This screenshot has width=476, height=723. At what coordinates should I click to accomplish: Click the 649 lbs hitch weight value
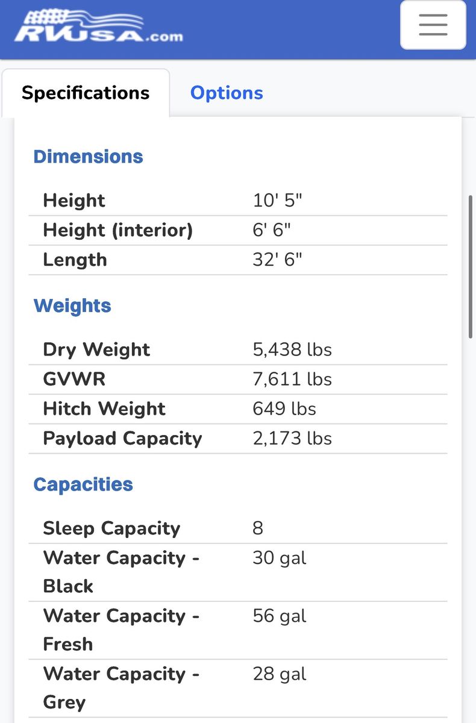[x=284, y=408]
